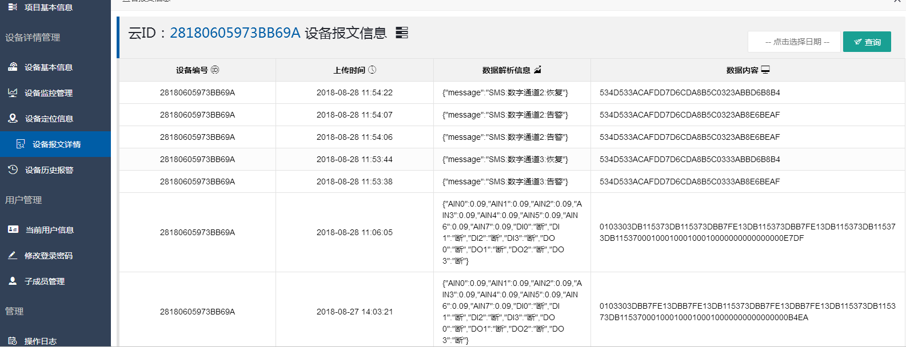Click the server icon beside 设备报文信息 title
This screenshot has height=347, width=906.
point(402,33)
